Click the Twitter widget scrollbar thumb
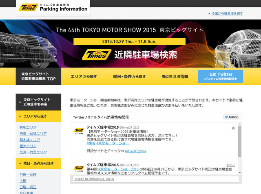 tap(240, 142)
